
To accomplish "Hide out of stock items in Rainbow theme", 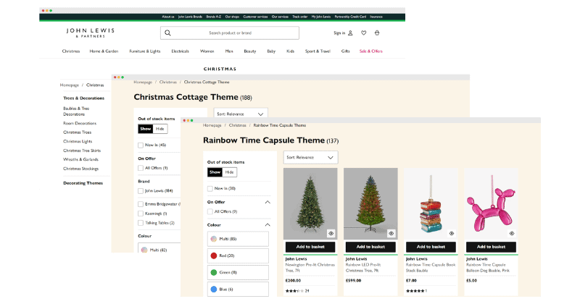I will pyautogui.click(x=230, y=172).
